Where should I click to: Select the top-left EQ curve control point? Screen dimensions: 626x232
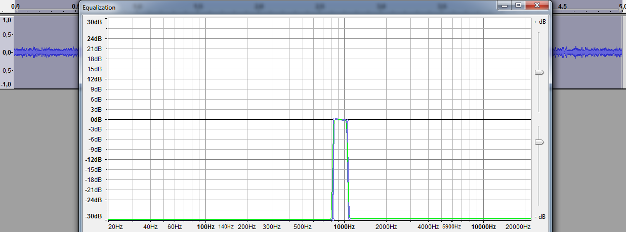335,119
